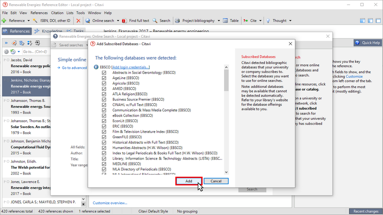Click the Find full text PDF icon
This screenshot has height=215, width=383.
point(124,21)
